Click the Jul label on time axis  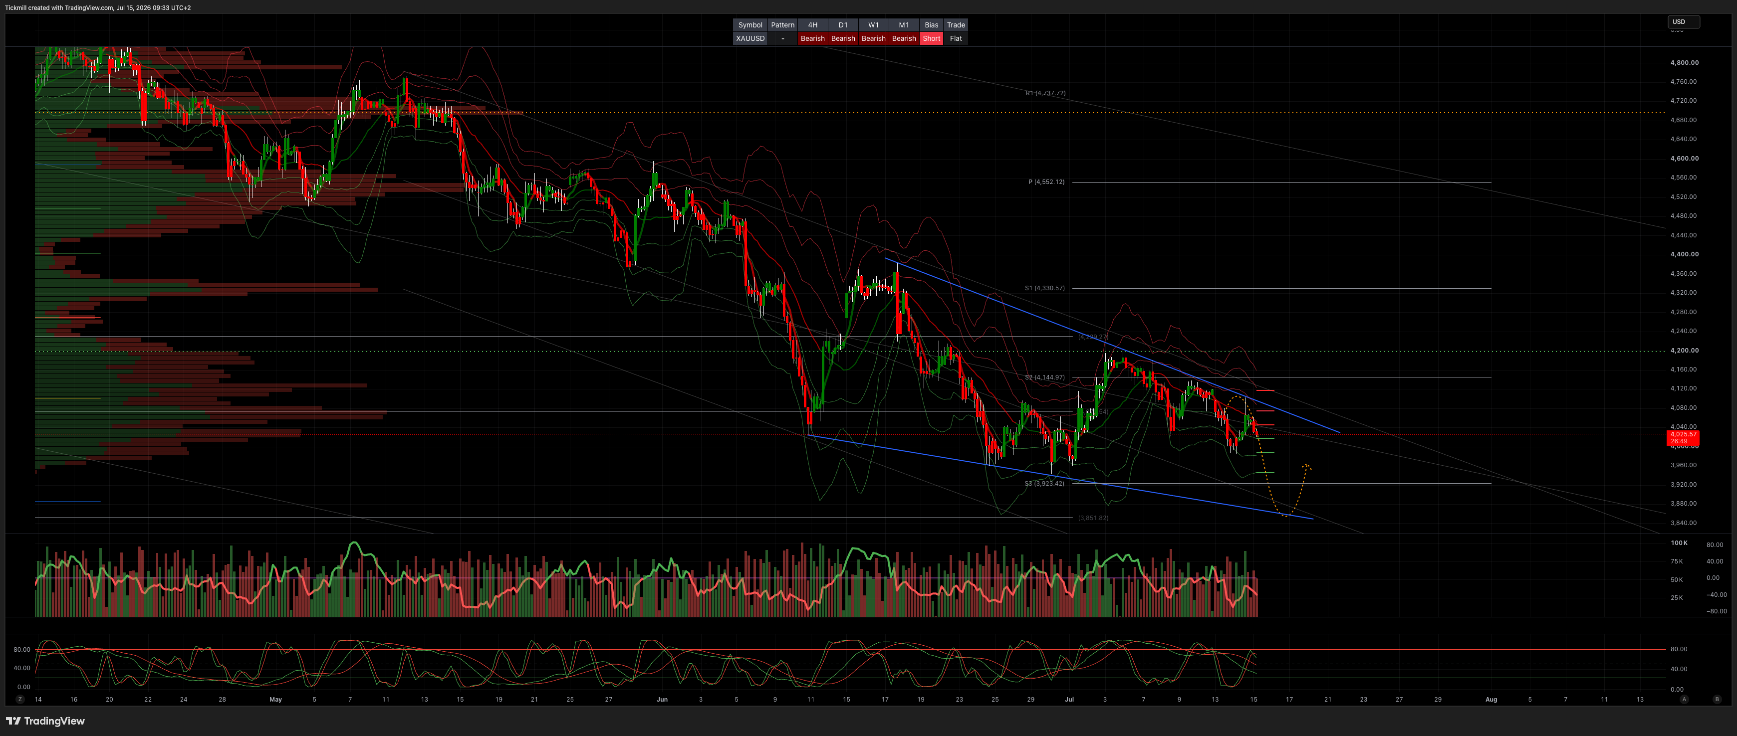click(1069, 700)
